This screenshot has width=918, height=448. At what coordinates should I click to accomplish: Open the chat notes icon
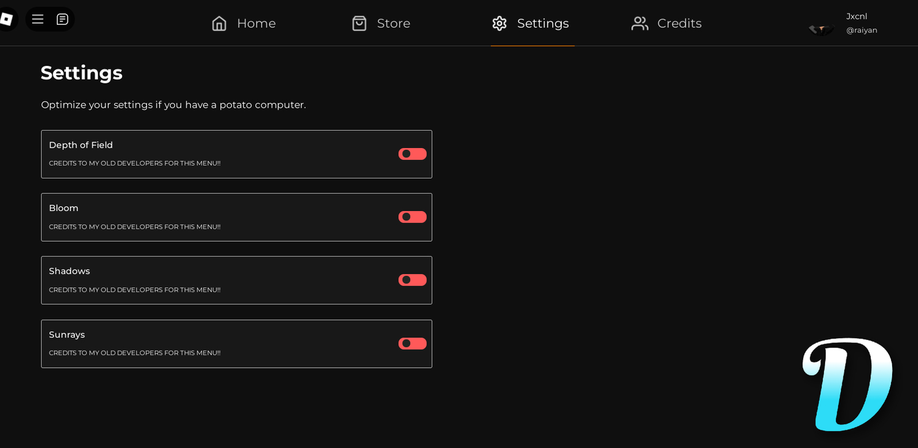pos(63,20)
